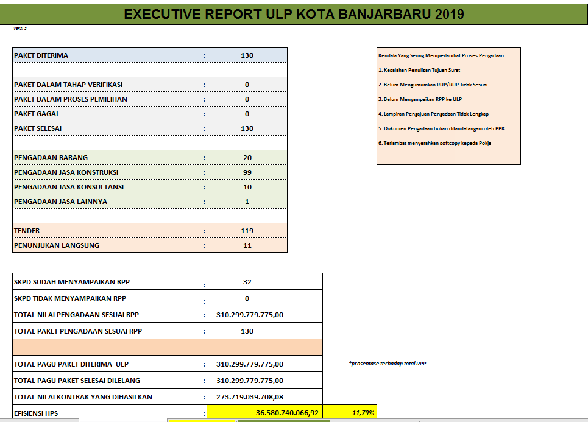This screenshot has height=422, width=588.
Task: Click the SKPD SUDAH MENYAMPAIKAN RPP value 32
Action: tap(247, 282)
